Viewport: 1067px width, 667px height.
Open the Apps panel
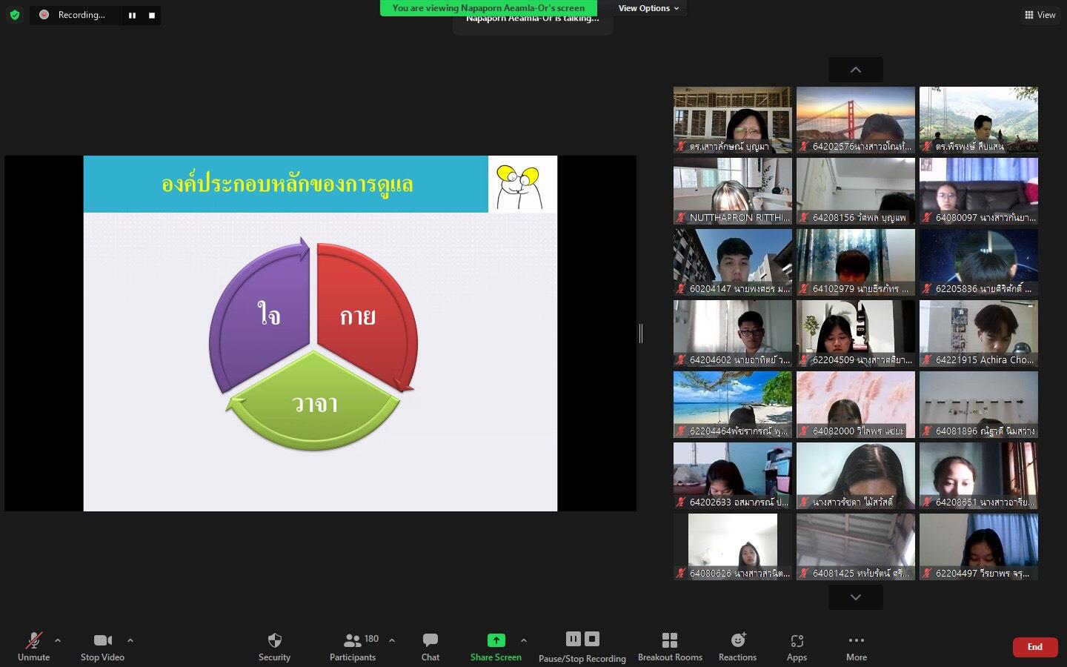click(797, 647)
